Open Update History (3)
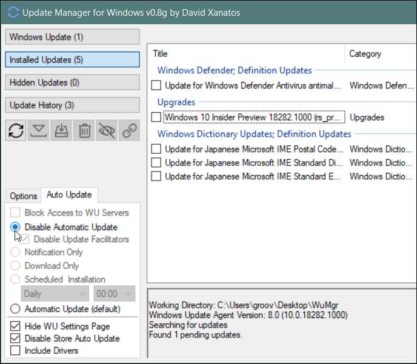Screen dimensions: 417x364 point(72,105)
